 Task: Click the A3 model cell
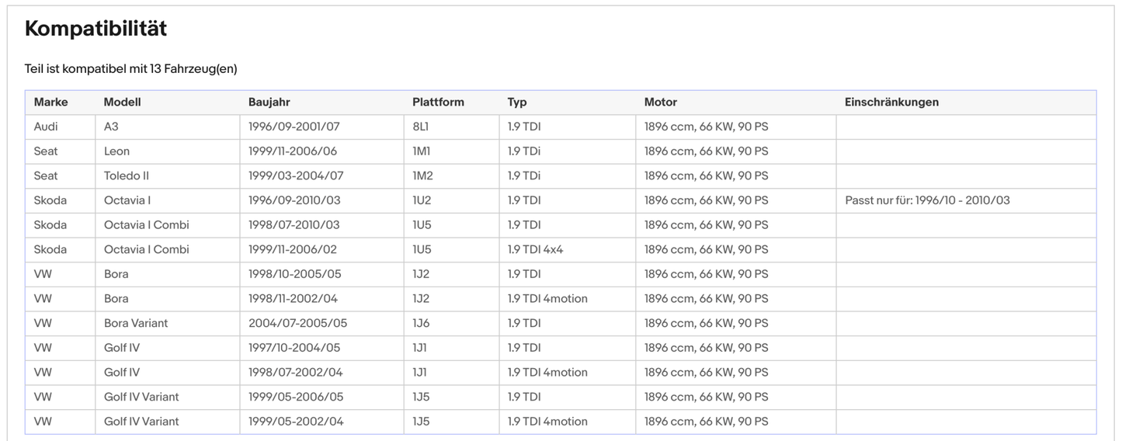tap(111, 127)
